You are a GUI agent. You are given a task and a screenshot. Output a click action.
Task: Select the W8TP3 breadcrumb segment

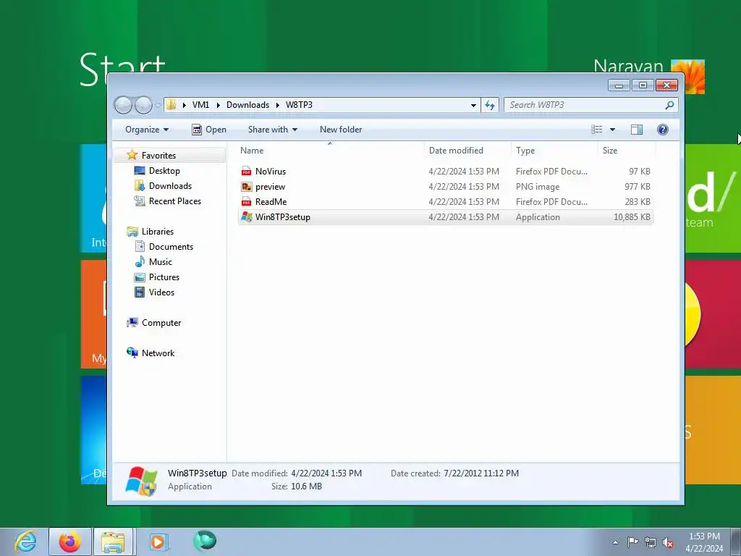coord(299,105)
